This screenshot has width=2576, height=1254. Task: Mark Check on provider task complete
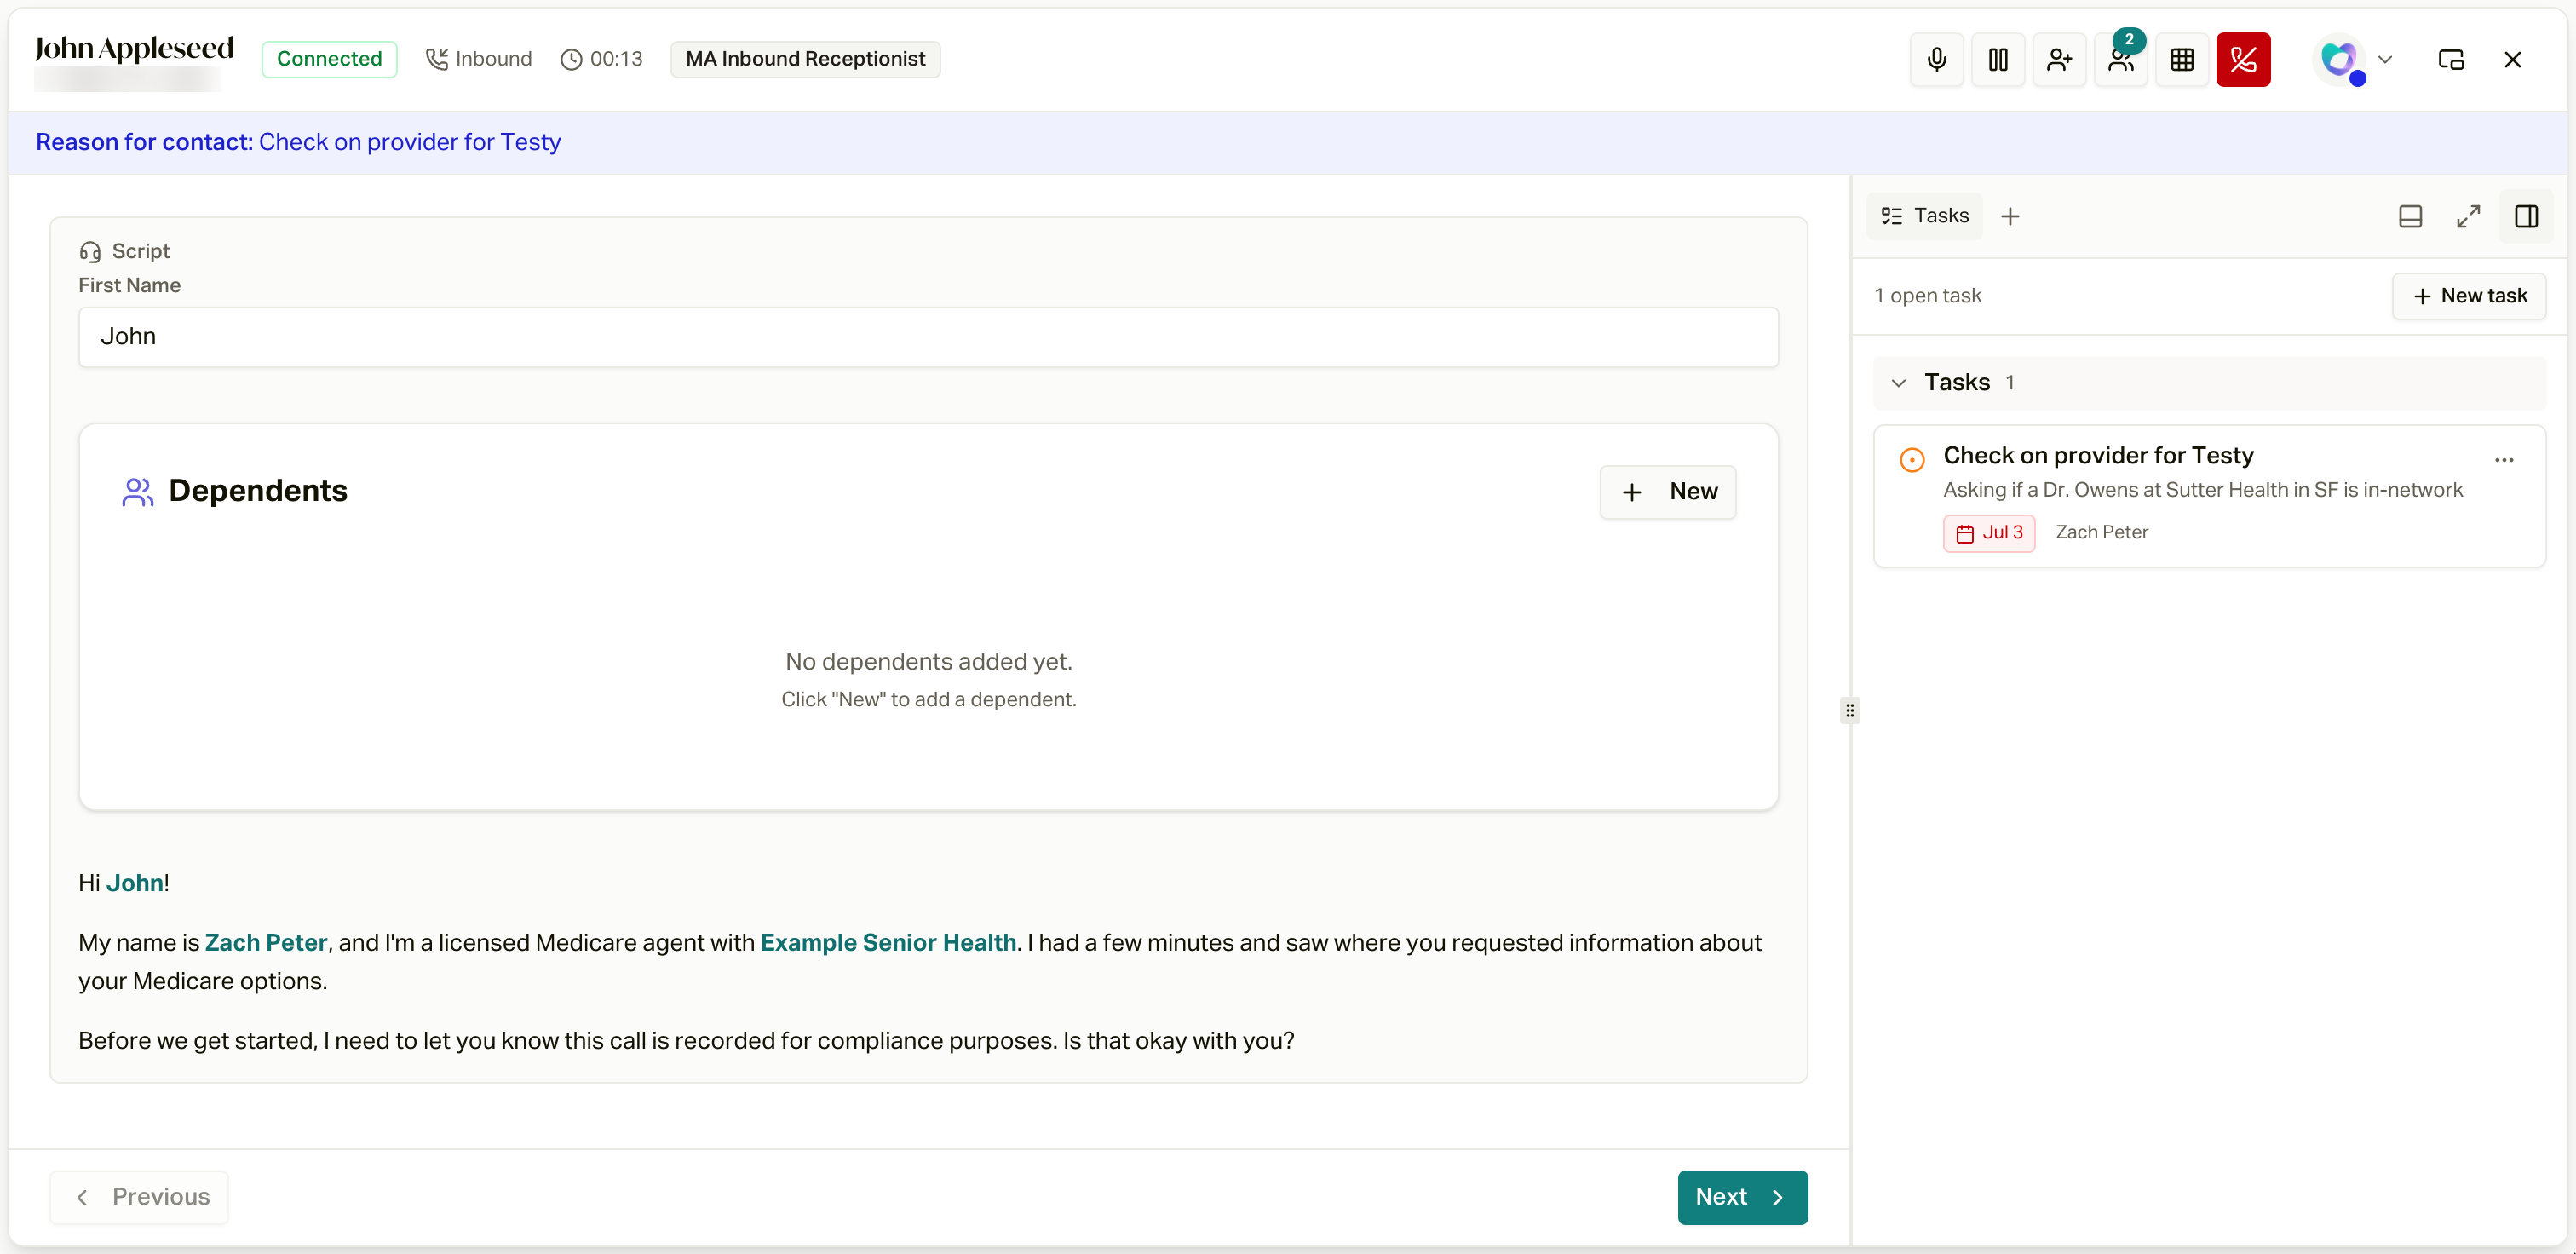click(1911, 460)
